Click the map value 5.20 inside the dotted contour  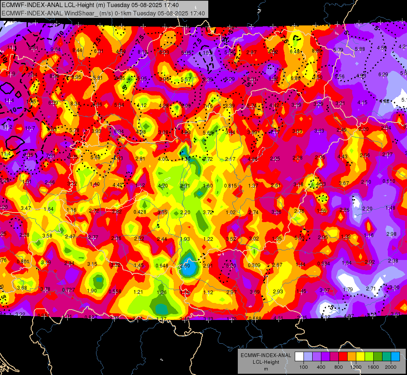click(x=231, y=266)
